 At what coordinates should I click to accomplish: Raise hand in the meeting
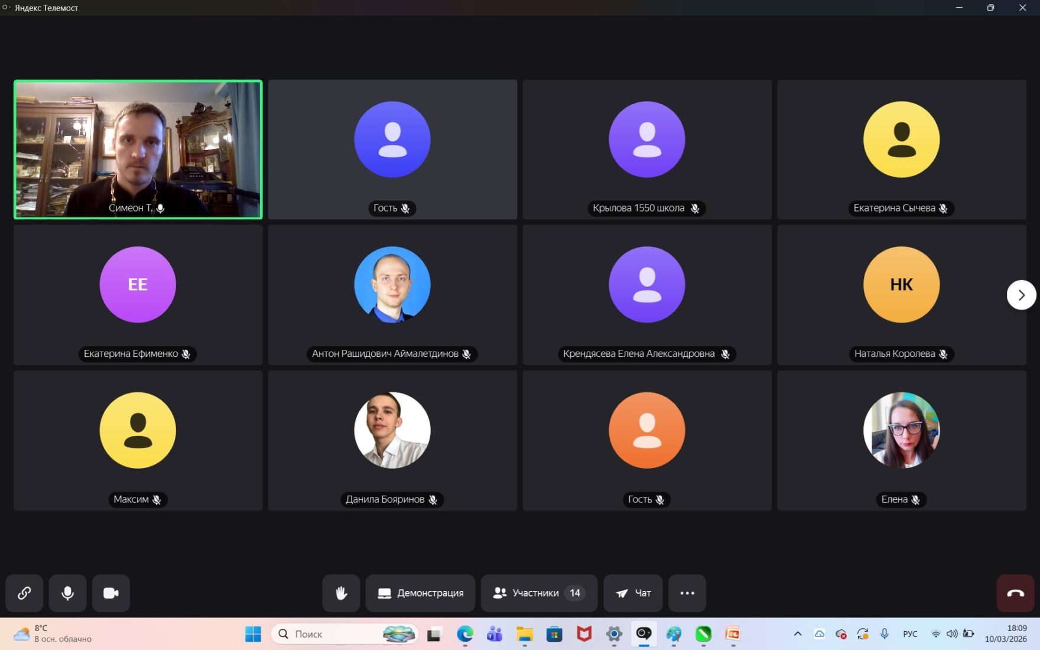tap(341, 593)
